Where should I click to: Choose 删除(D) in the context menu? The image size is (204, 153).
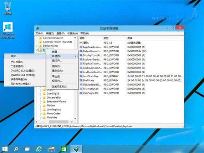coord(62,66)
